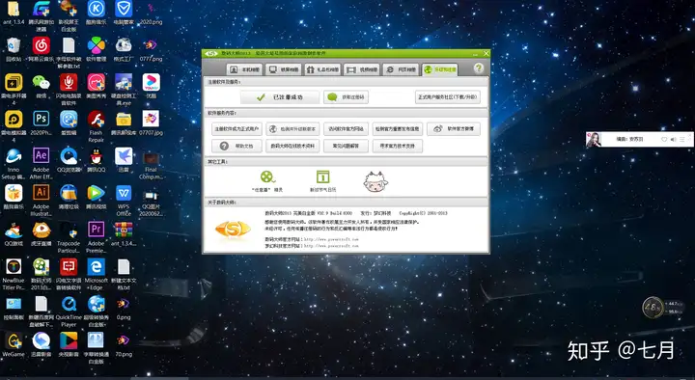This screenshot has width=695, height=380.
Task: Switch to the 视频相册 tab
Action: click(362, 69)
